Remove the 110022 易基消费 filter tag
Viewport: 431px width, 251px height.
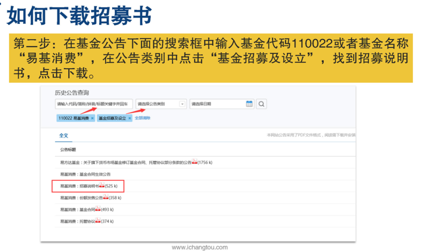[93, 118]
